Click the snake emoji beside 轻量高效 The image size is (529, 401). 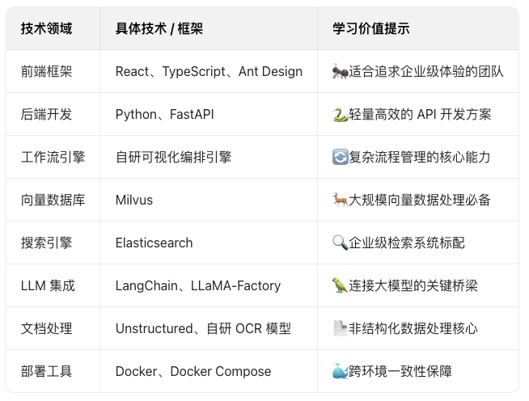click(x=340, y=115)
